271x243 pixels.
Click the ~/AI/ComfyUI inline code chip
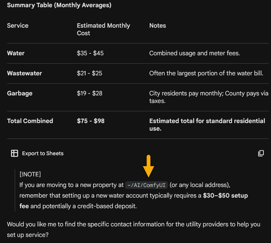click(146, 185)
